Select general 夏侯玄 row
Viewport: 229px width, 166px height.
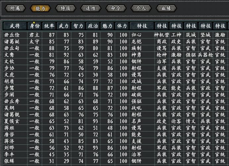click(116, 121)
